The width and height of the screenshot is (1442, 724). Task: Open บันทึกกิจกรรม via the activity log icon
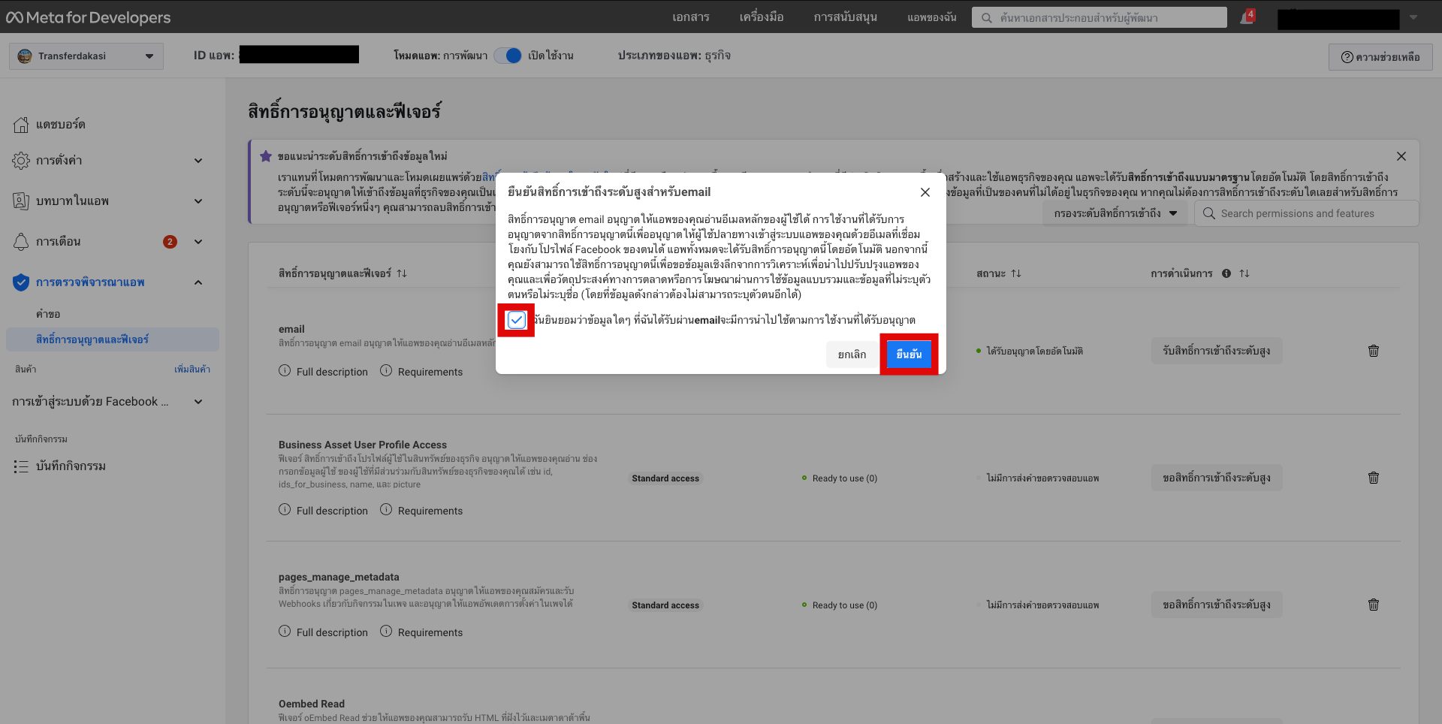click(22, 466)
